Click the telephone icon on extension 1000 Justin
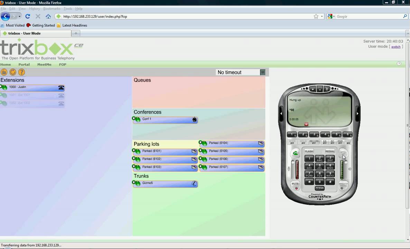410x249 pixels. [61, 88]
